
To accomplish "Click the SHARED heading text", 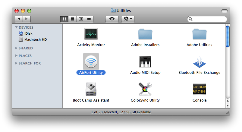I will point(26,48).
